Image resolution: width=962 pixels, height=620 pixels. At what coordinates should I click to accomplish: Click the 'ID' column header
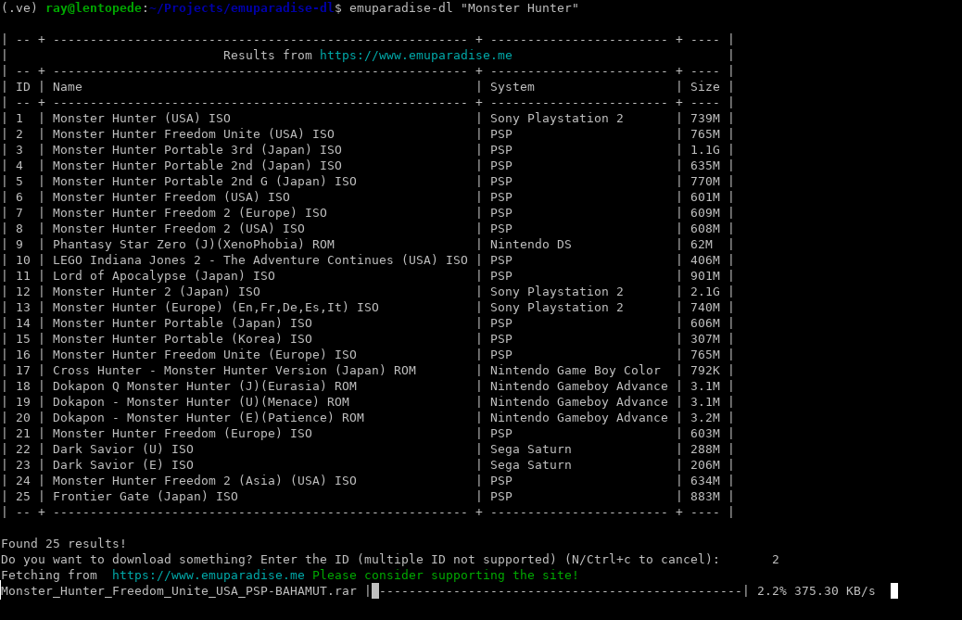23,87
